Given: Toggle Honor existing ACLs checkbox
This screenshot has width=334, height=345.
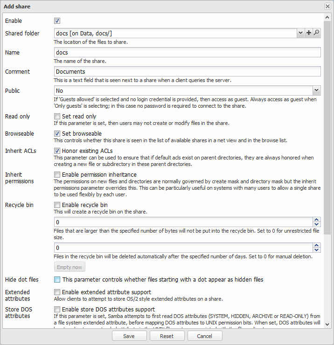Looking at the screenshot, I should (x=57, y=151).
